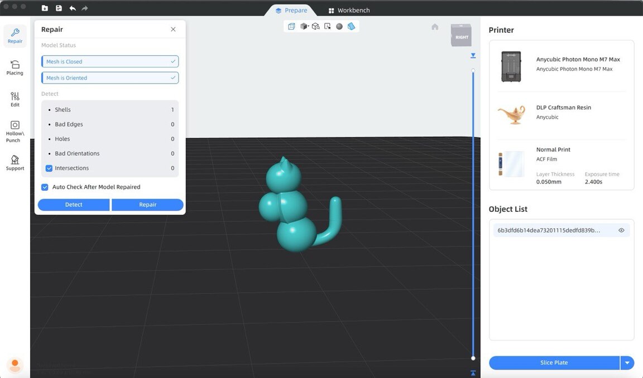
Task: Click the save file icon
Action: click(x=59, y=8)
